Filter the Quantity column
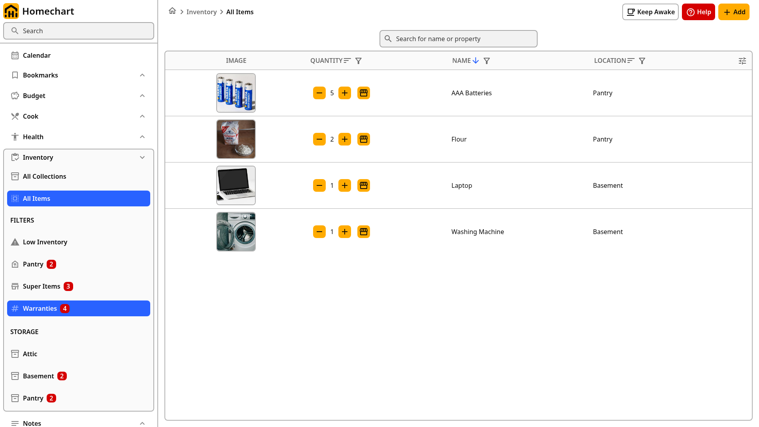 point(359,61)
